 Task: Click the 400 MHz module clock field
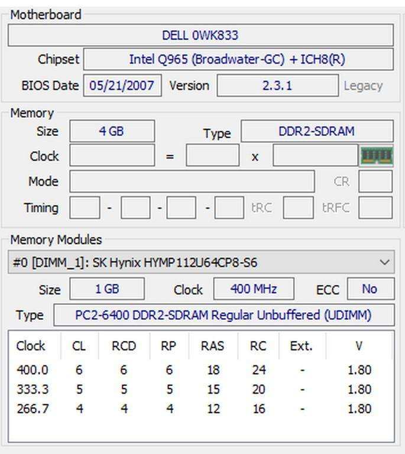point(253,289)
